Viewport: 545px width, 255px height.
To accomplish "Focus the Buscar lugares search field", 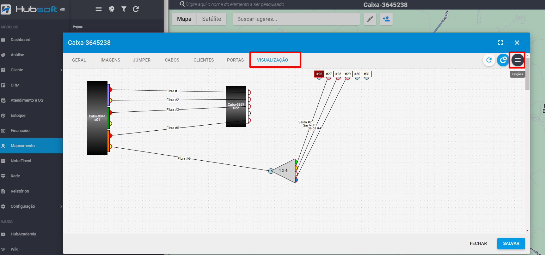I will click(297, 19).
